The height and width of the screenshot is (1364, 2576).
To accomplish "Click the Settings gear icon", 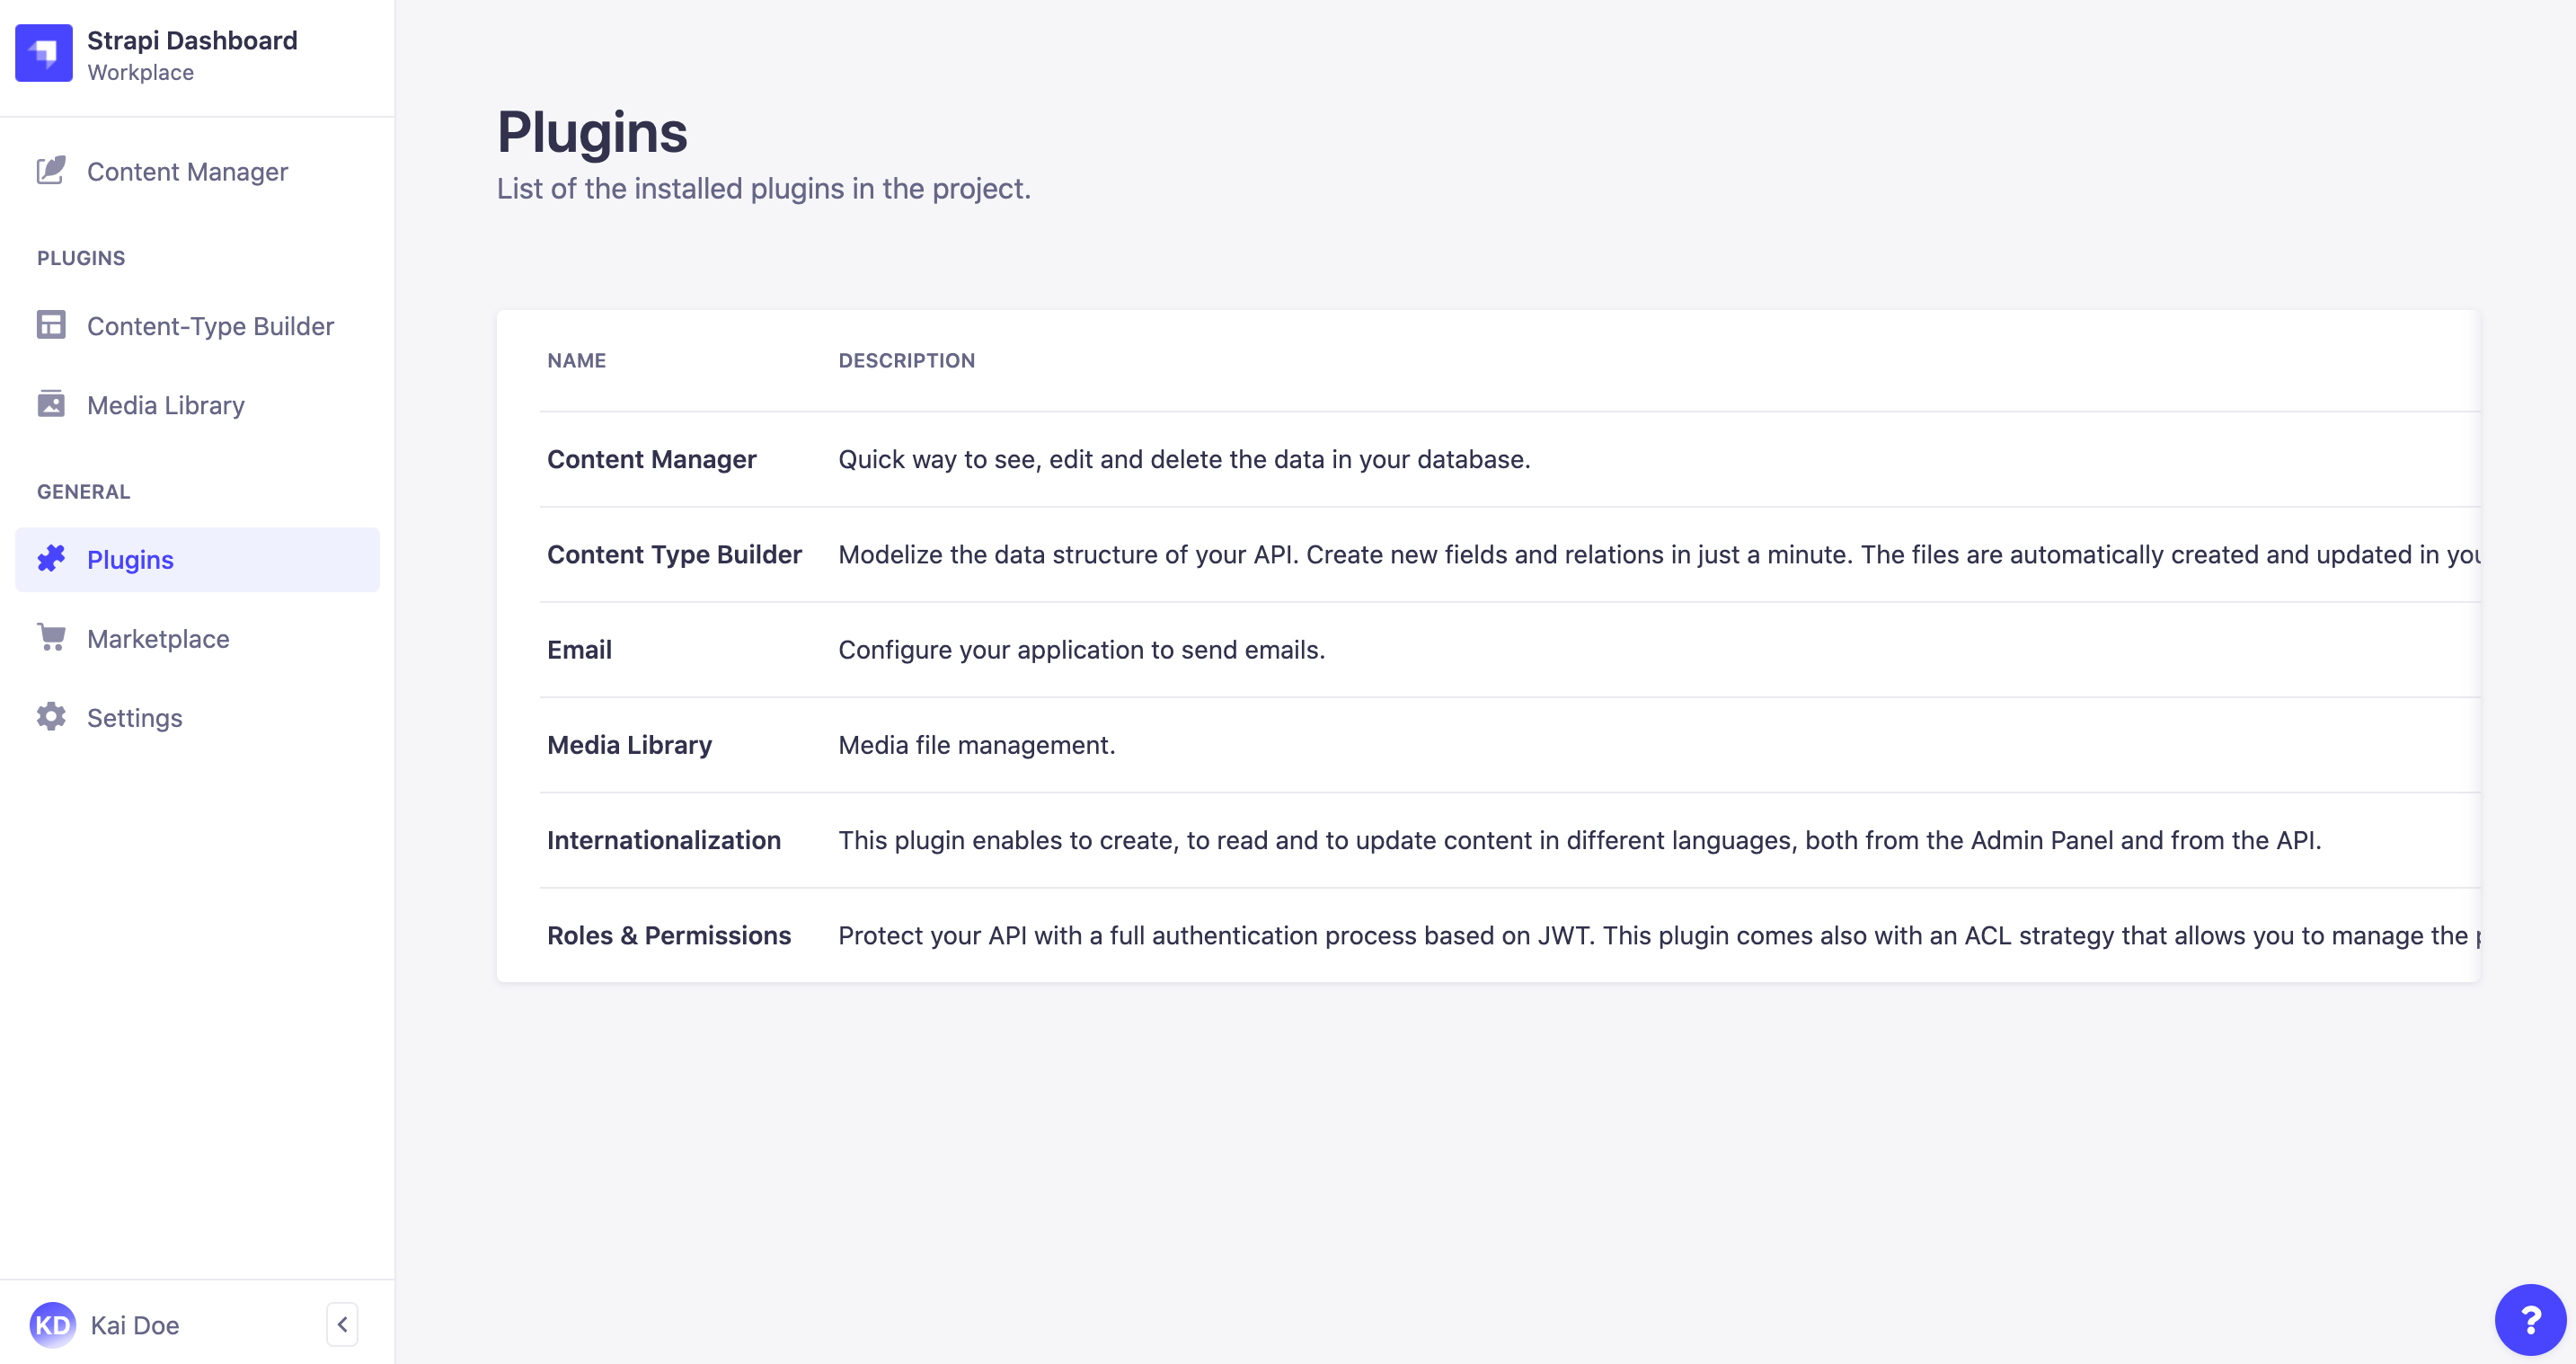I will (x=49, y=717).
